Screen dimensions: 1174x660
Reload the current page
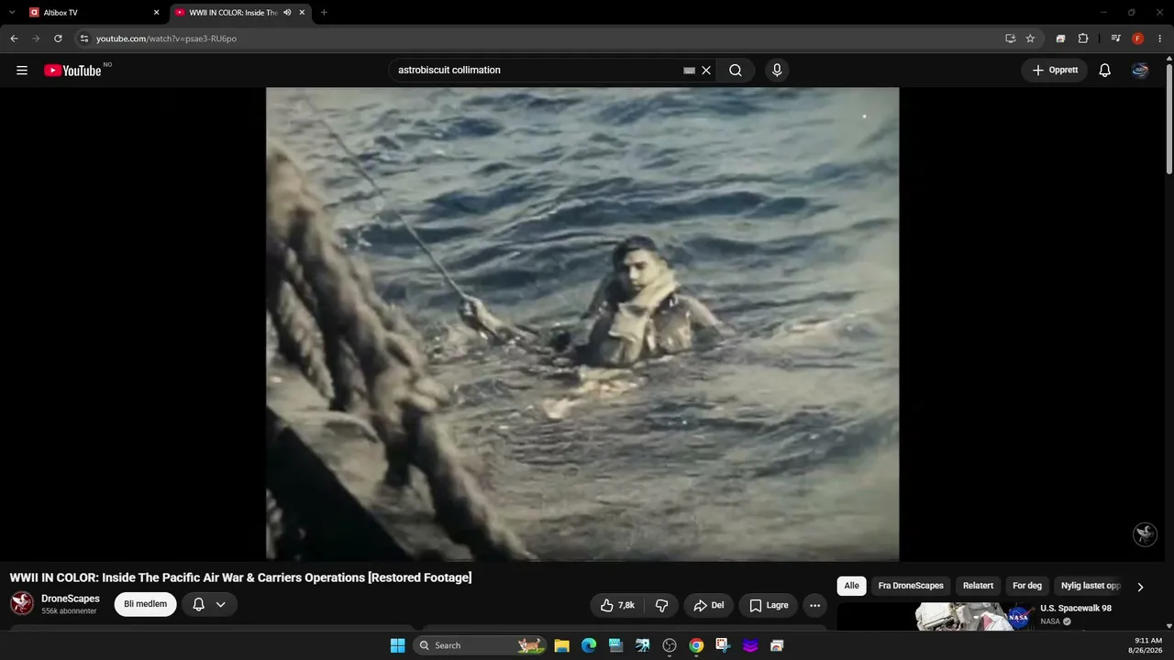pos(58,38)
